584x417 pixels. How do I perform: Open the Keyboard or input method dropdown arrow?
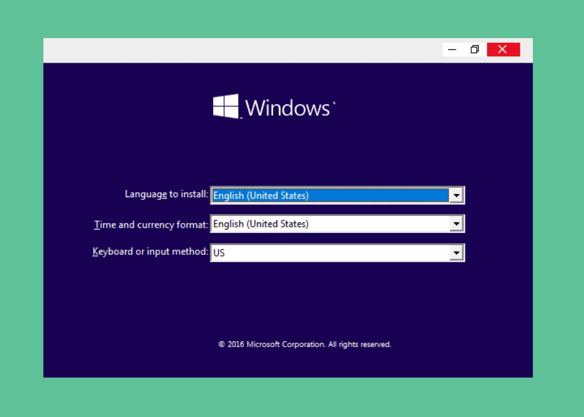pos(456,253)
